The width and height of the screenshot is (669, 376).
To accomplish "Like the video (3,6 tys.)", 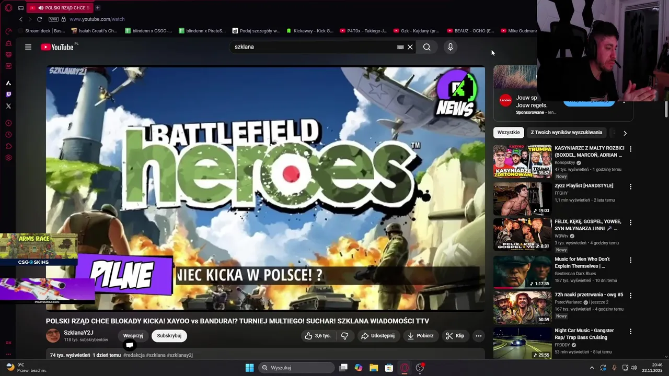I will [318, 336].
